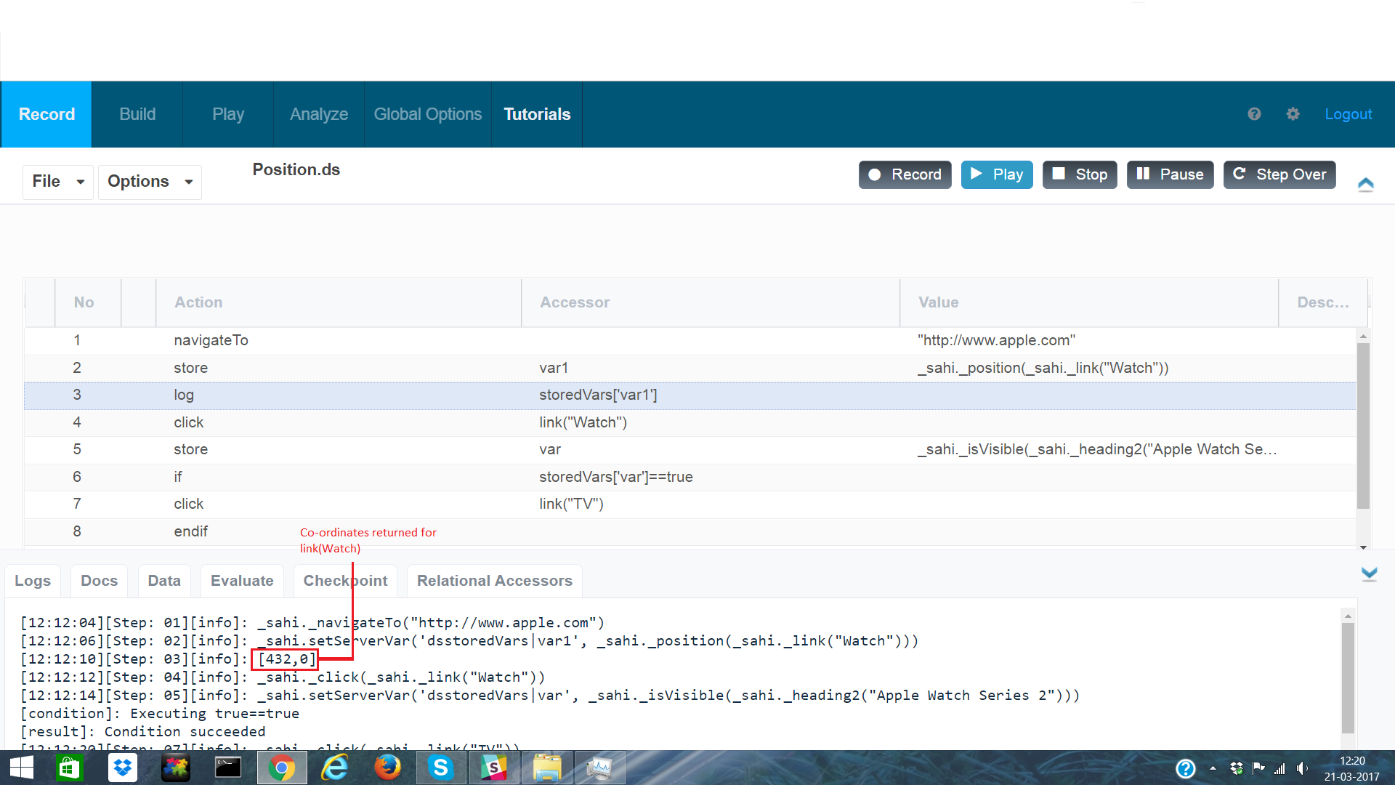Viewport: 1395px width, 785px height.
Task: Click the steps table vertical scrollbar
Action: point(1363,425)
